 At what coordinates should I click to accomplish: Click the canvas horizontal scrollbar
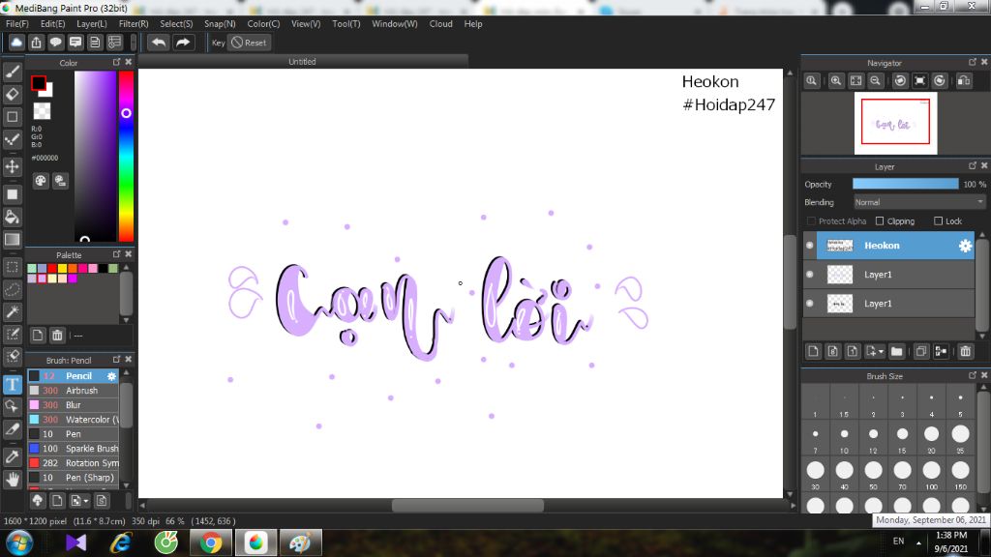[x=467, y=505]
